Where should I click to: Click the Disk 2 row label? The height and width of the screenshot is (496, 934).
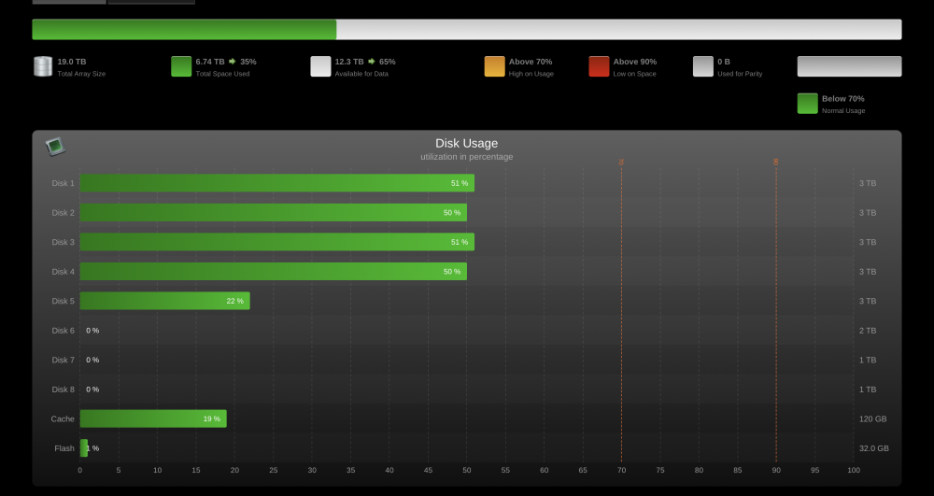point(64,213)
